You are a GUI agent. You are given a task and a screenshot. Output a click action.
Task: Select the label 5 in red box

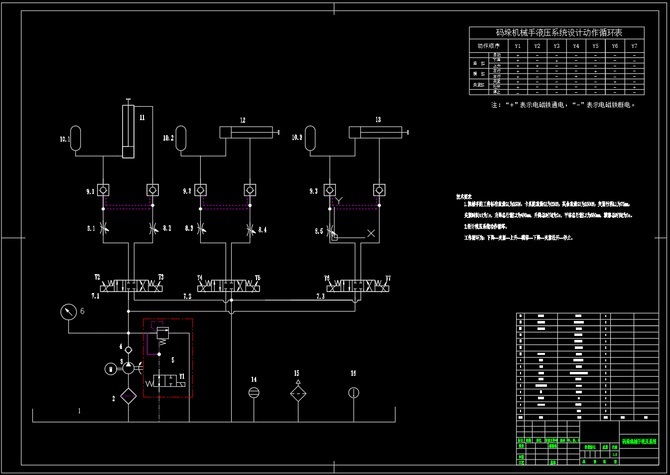173,360
